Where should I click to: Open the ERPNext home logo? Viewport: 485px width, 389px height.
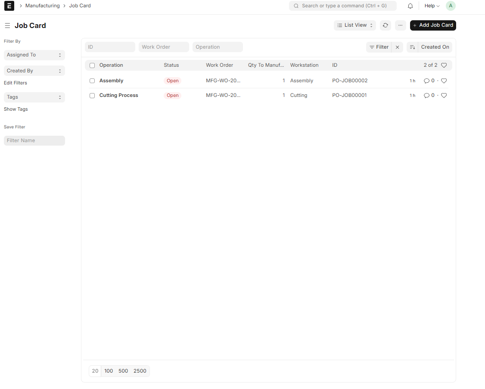pyautogui.click(x=9, y=6)
